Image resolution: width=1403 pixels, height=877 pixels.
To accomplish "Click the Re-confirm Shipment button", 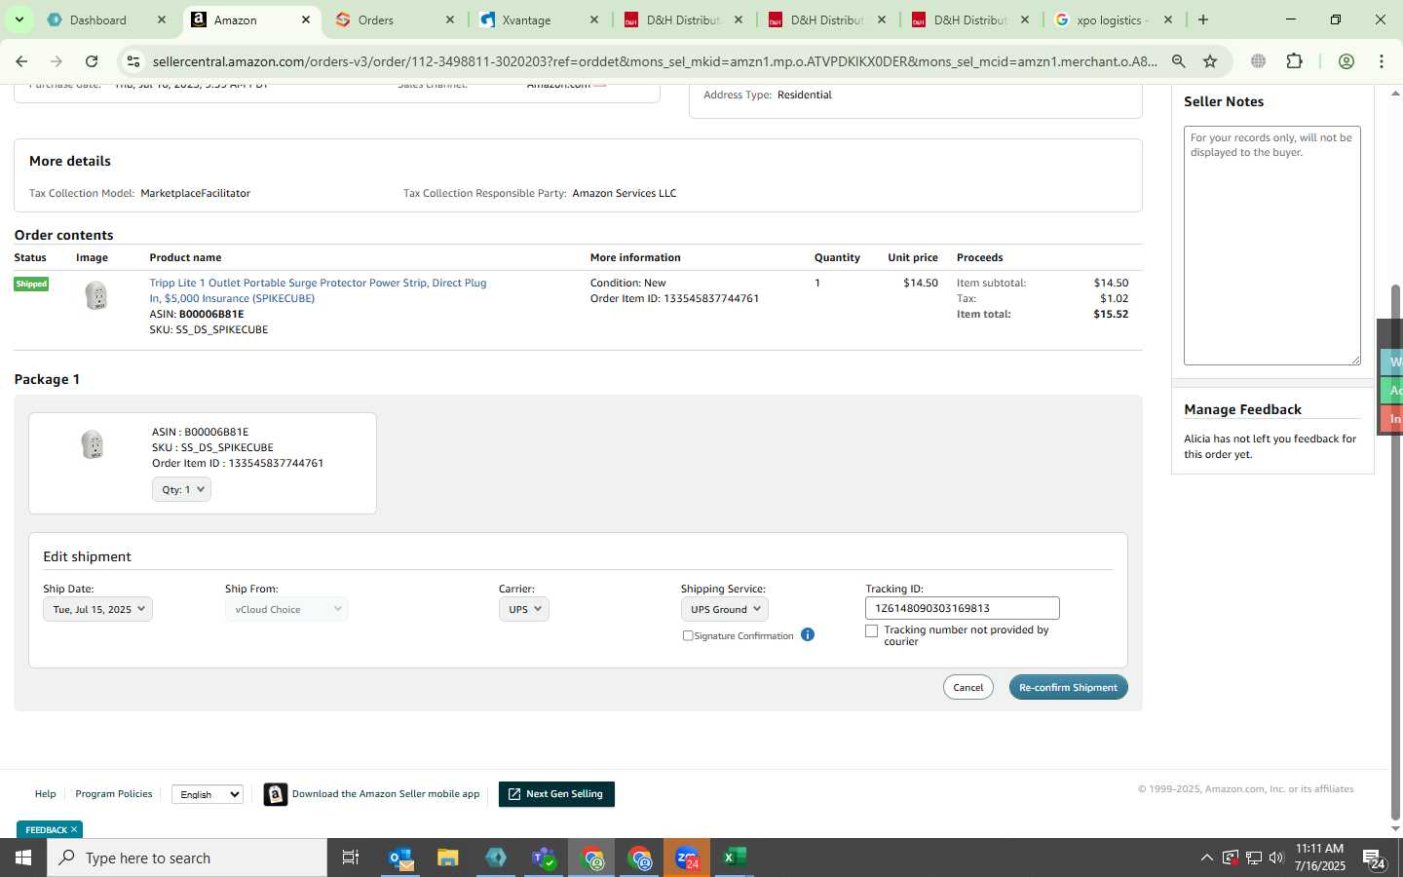I will (1068, 687).
